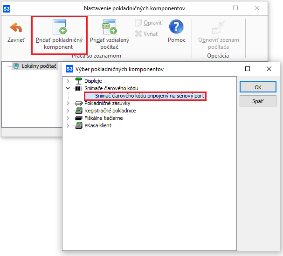
Task: Click S3 logo in Výber dialog title
Action: click(69, 69)
